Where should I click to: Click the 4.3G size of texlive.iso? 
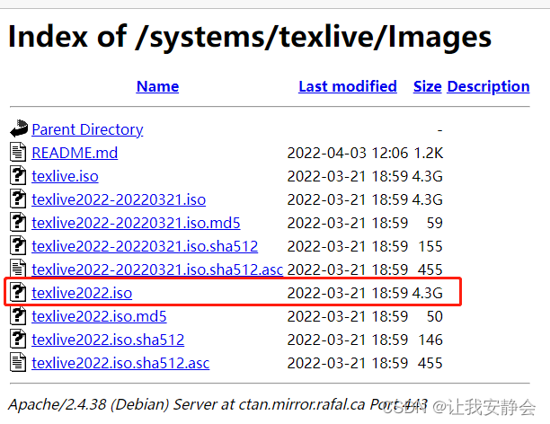(x=427, y=176)
